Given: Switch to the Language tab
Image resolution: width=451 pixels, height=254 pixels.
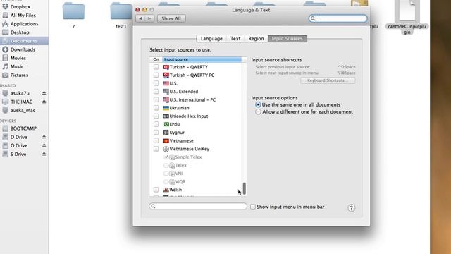Looking at the screenshot, I should 211,39.
